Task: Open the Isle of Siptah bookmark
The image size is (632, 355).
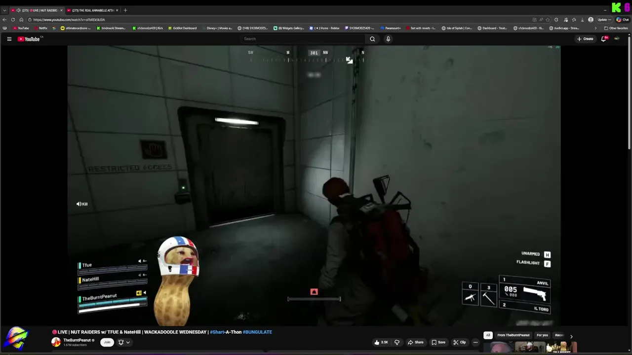Action: click(x=457, y=28)
